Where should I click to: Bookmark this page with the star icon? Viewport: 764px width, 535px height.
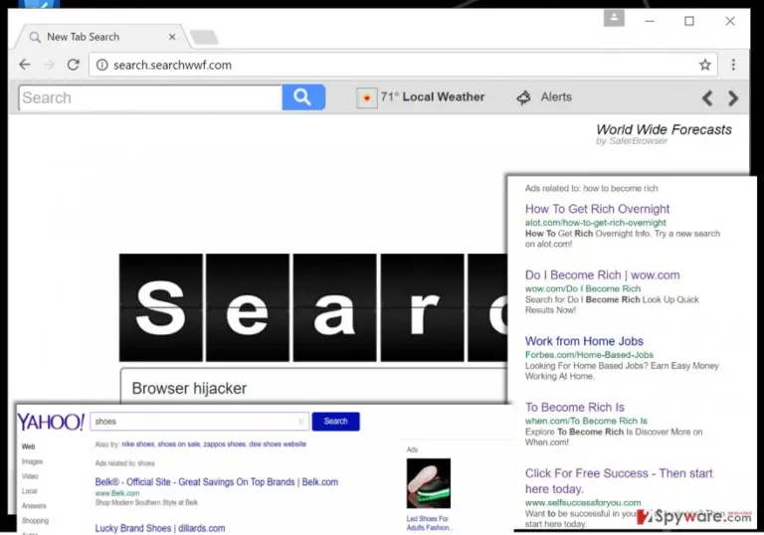(x=704, y=65)
